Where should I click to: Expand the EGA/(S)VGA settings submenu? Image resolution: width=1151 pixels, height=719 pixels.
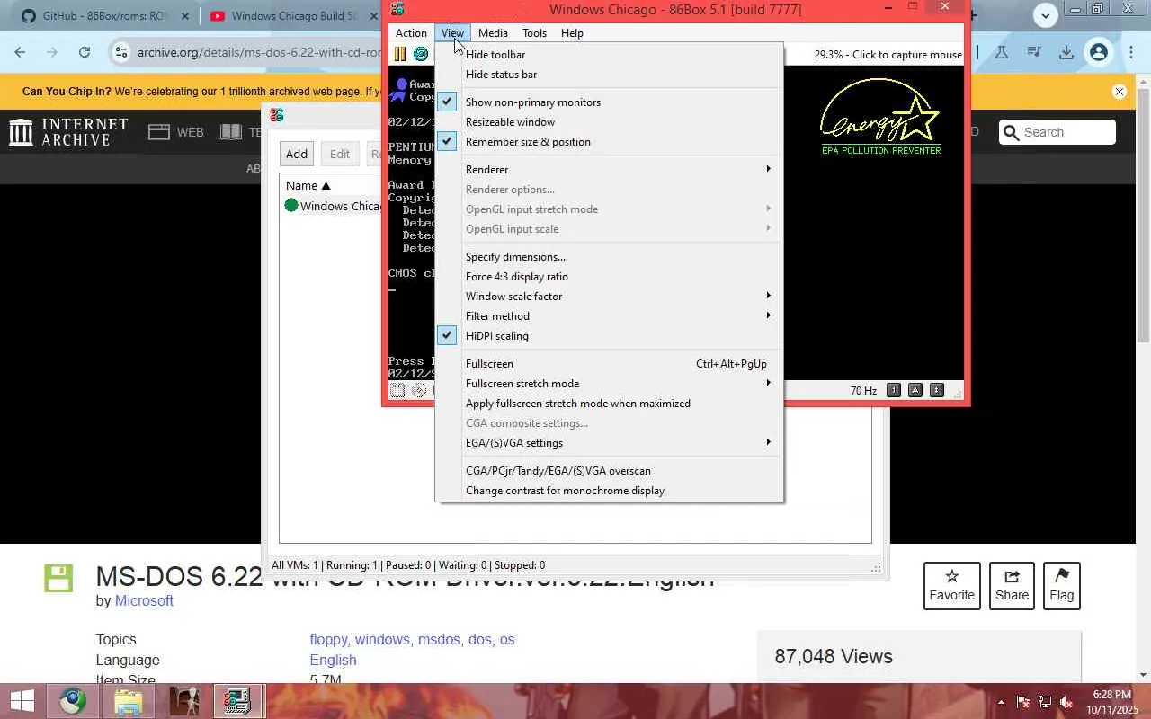click(x=610, y=443)
